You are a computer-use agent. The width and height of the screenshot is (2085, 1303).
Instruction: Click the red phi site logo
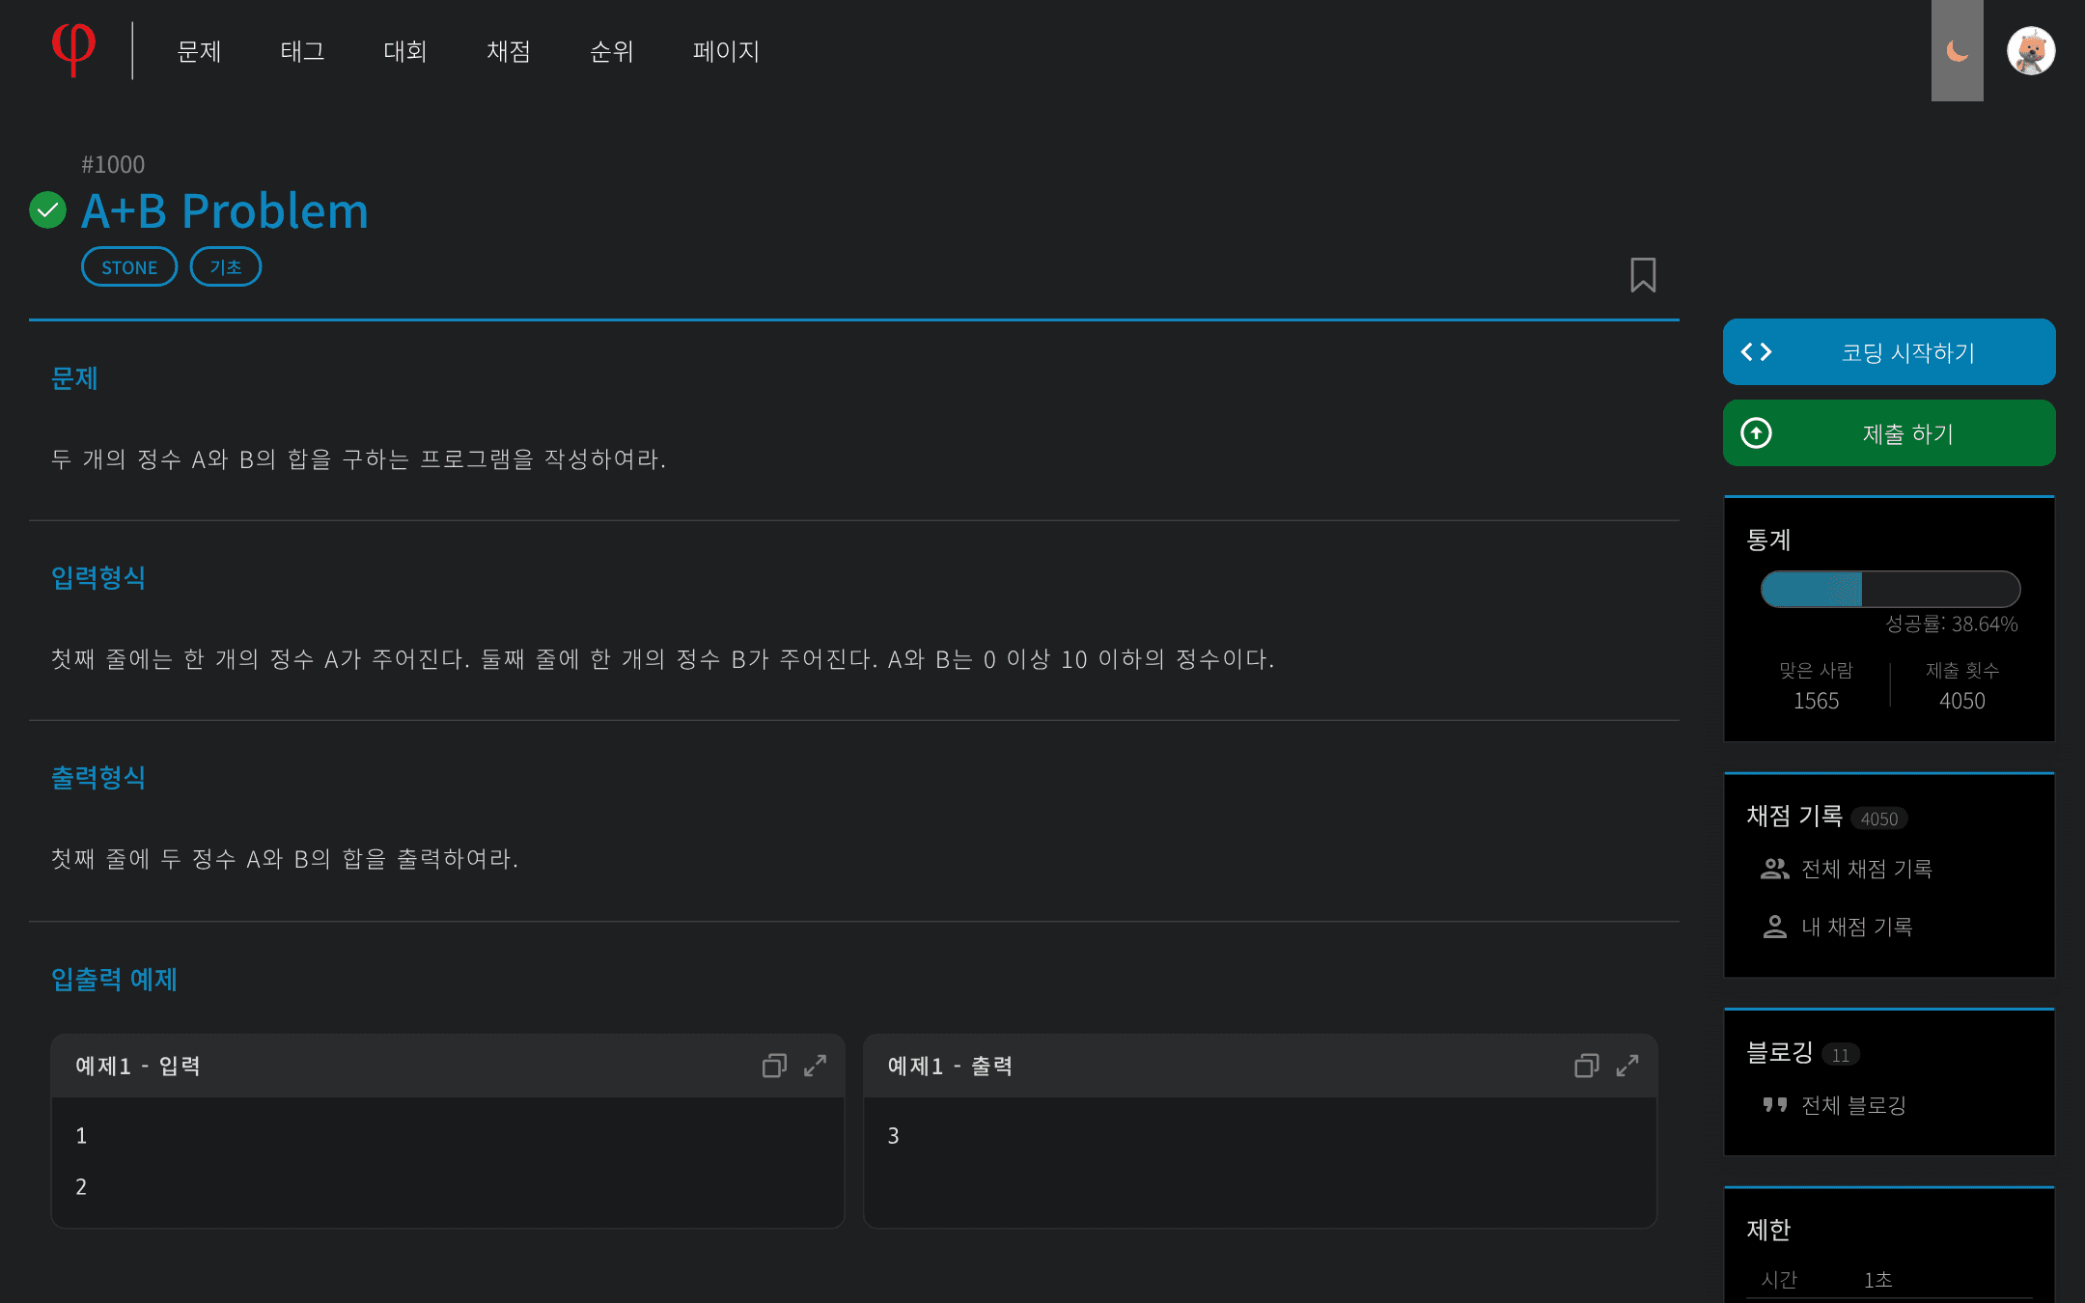(73, 49)
